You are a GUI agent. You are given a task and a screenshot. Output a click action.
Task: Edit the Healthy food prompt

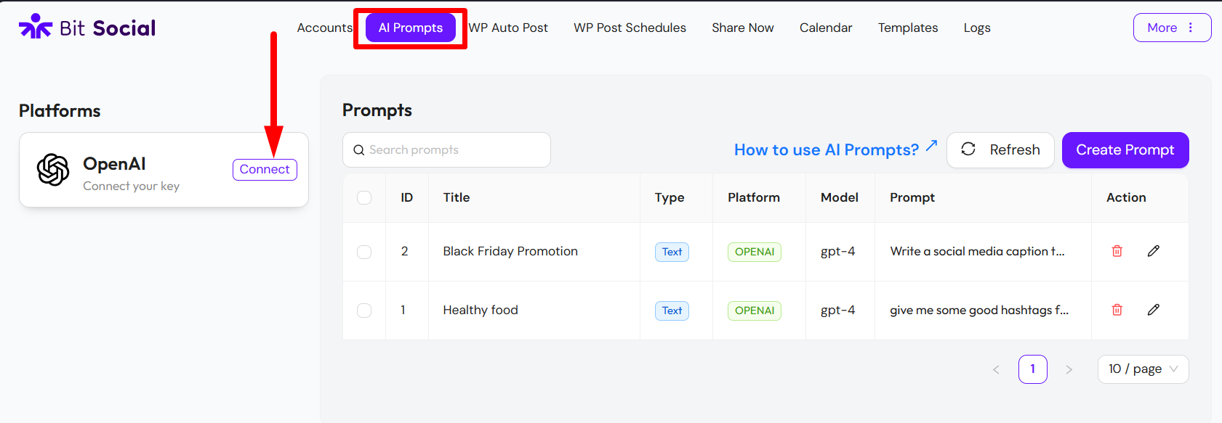(1154, 310)
